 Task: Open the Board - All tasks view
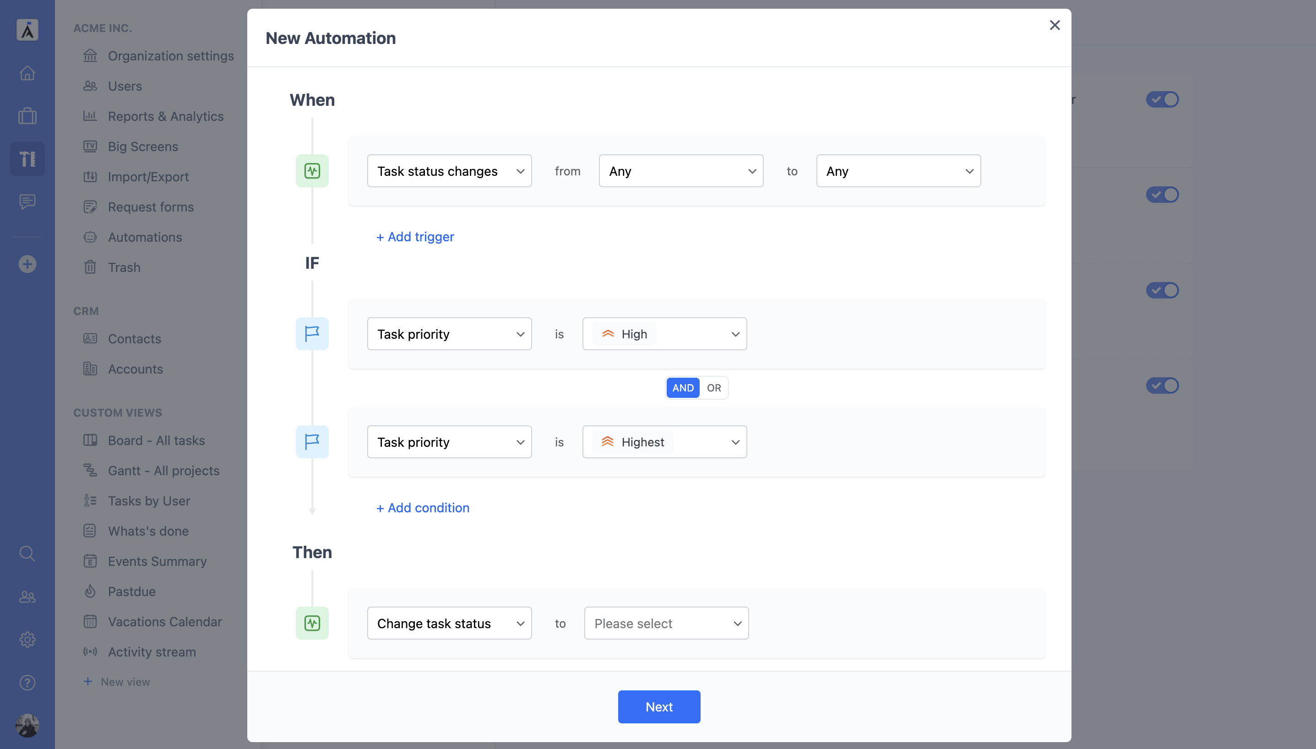pos(156,440)
